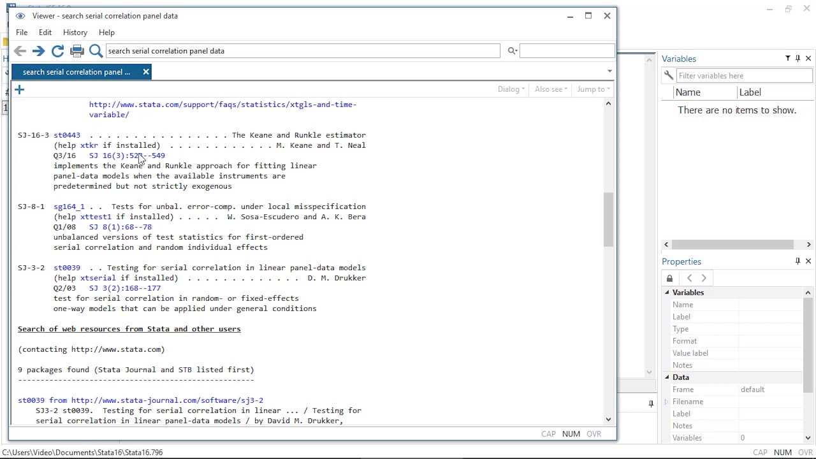Go to previous variable in Properties

click(689, 279)
